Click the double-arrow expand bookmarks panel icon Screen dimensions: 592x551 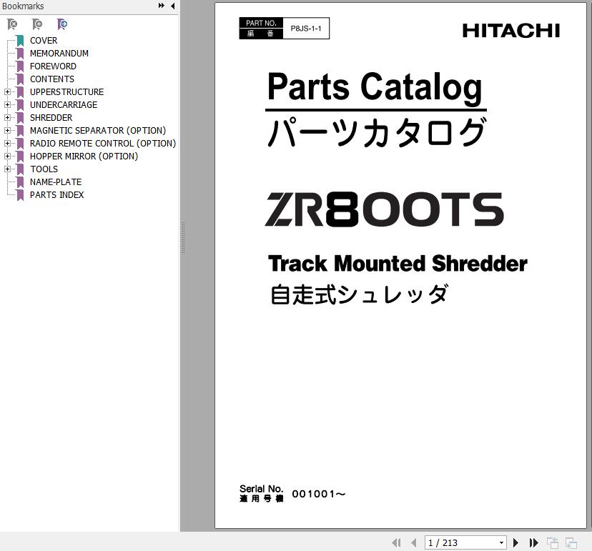(161, 6)
